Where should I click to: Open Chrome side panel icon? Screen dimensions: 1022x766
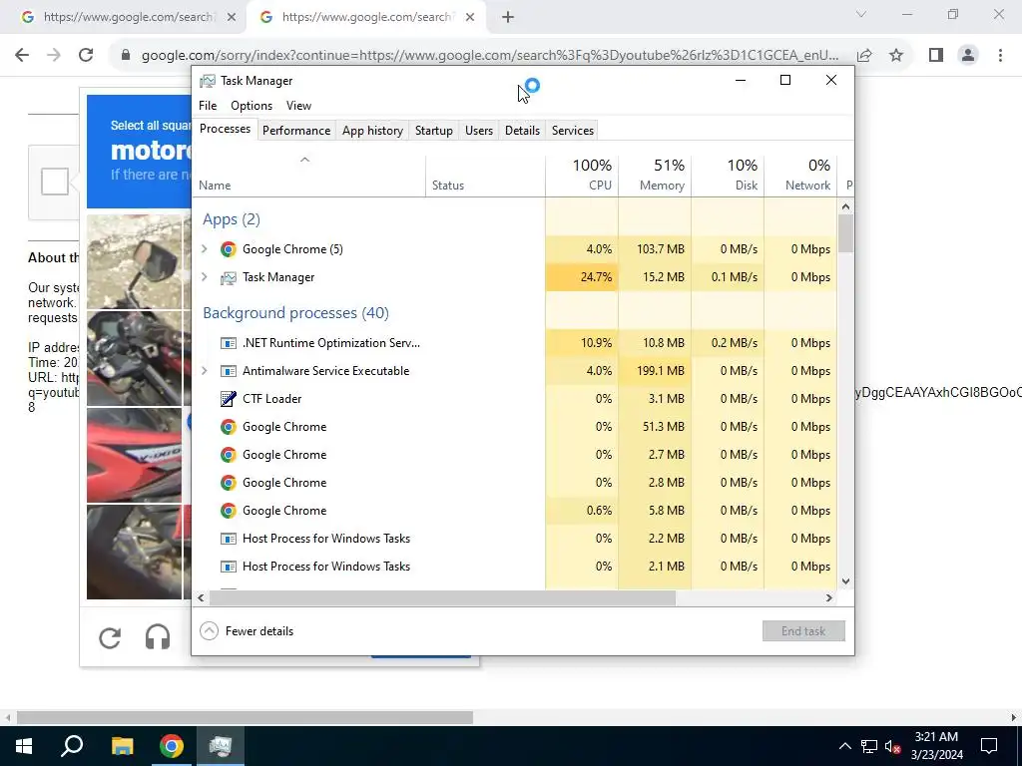tap(936, 55)
